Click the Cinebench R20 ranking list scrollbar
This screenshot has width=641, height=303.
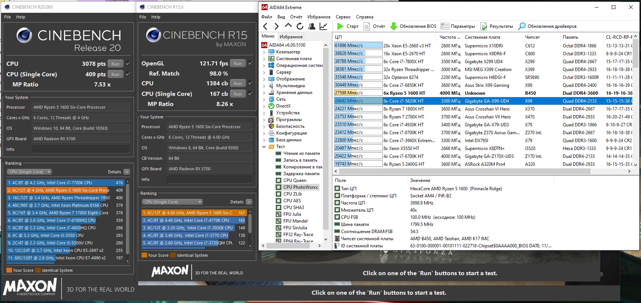(128, 221)
